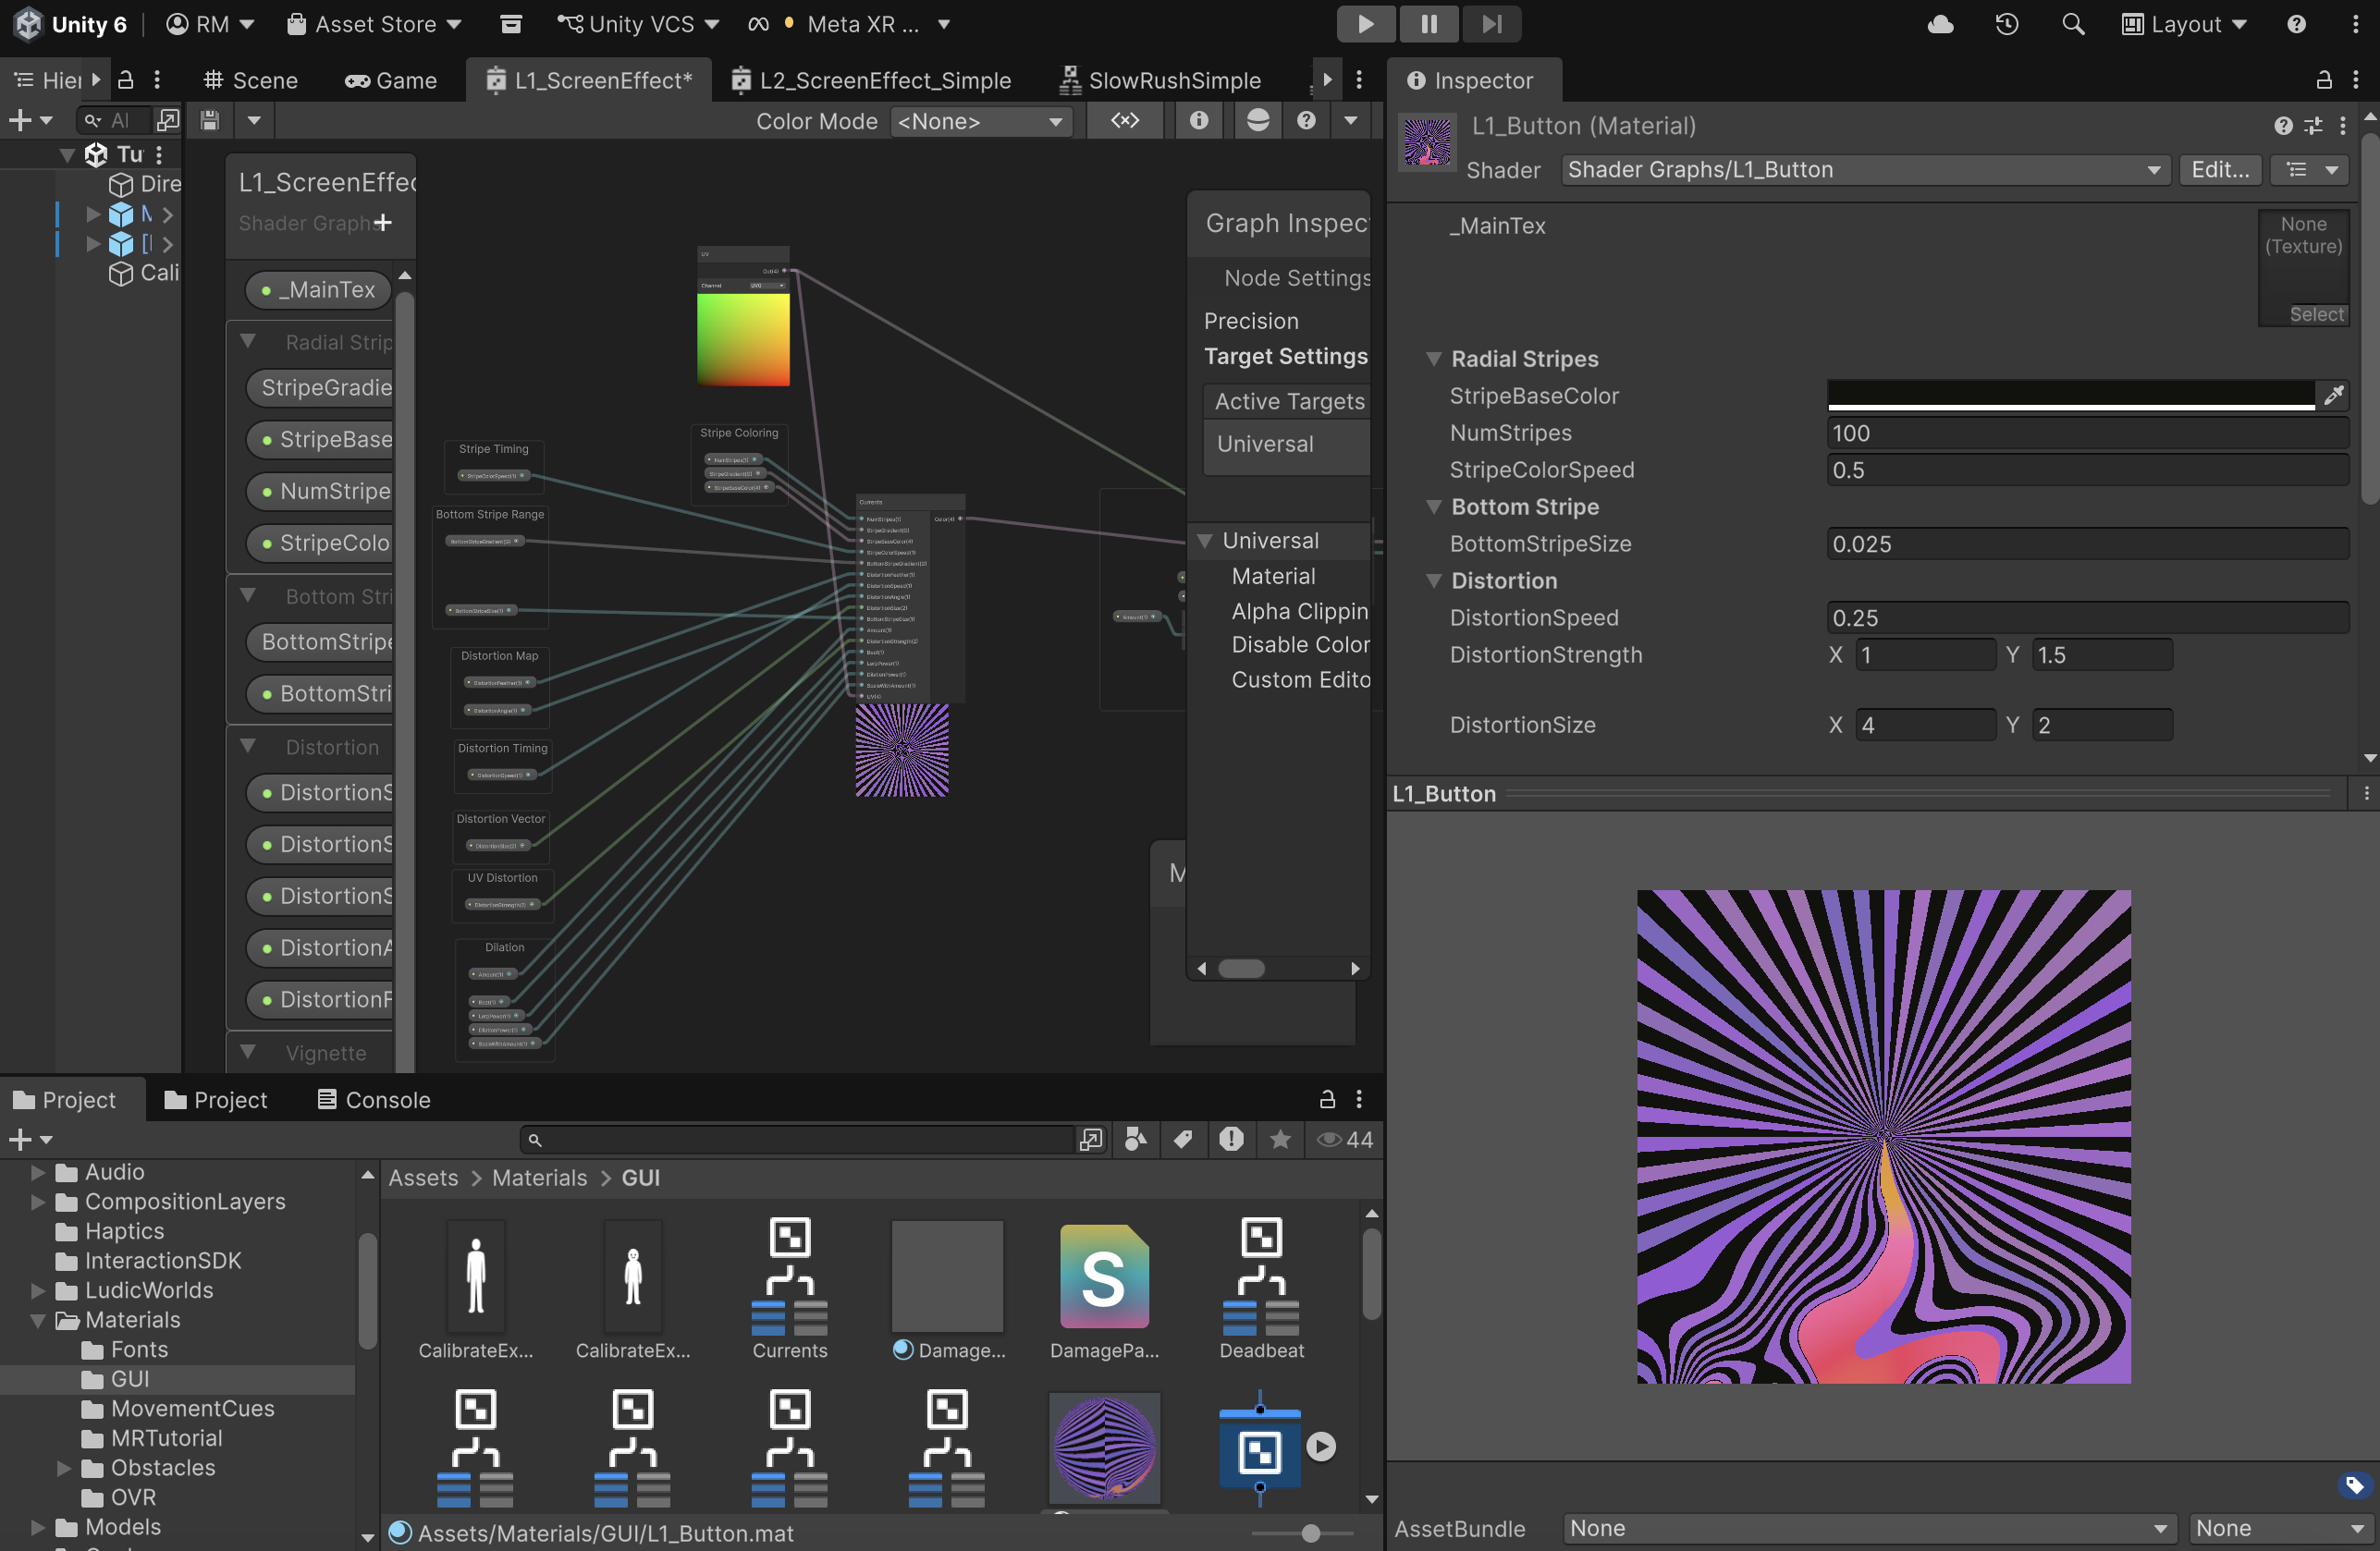Open Shader Graph help question icon
The height and width of the screenshot is (1551, 2380).
(x=1306, y=121)
